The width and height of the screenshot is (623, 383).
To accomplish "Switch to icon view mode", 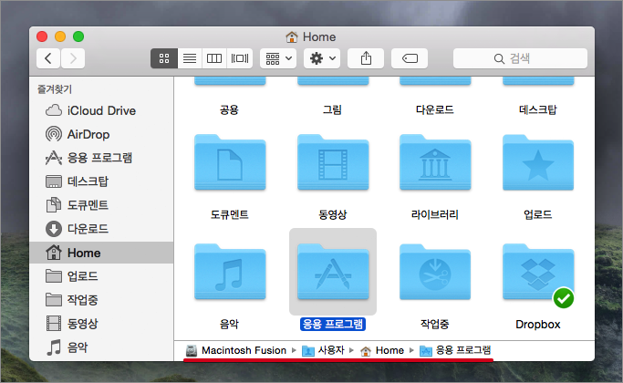I will pyautogui.click(x=164, y=58).
